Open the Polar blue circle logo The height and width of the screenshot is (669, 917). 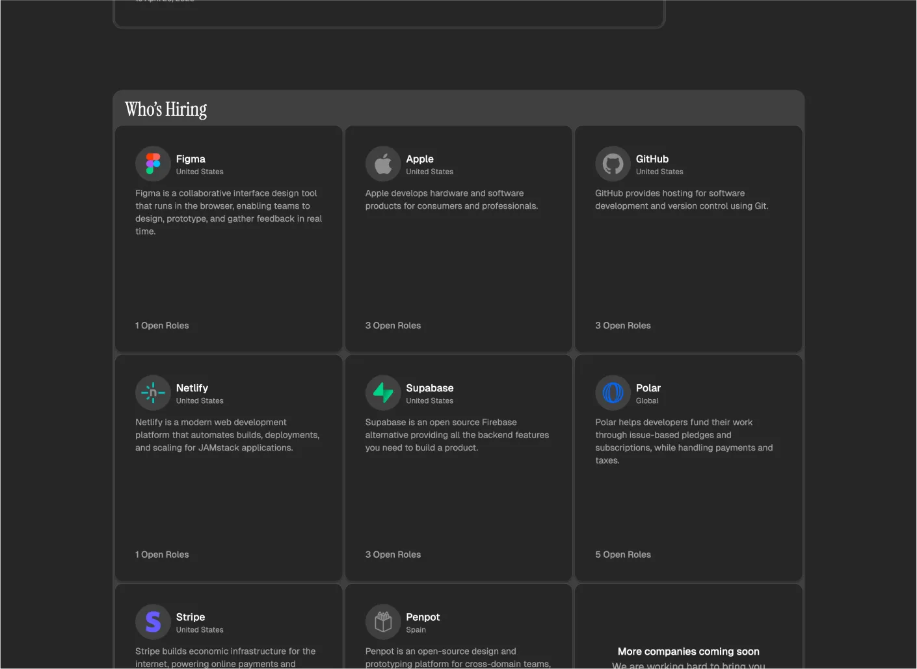click(x=613, y=393)
